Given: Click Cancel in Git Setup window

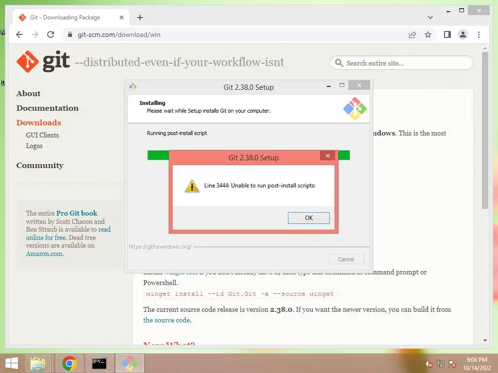Looking at the screenshot, I should point(346,259).
